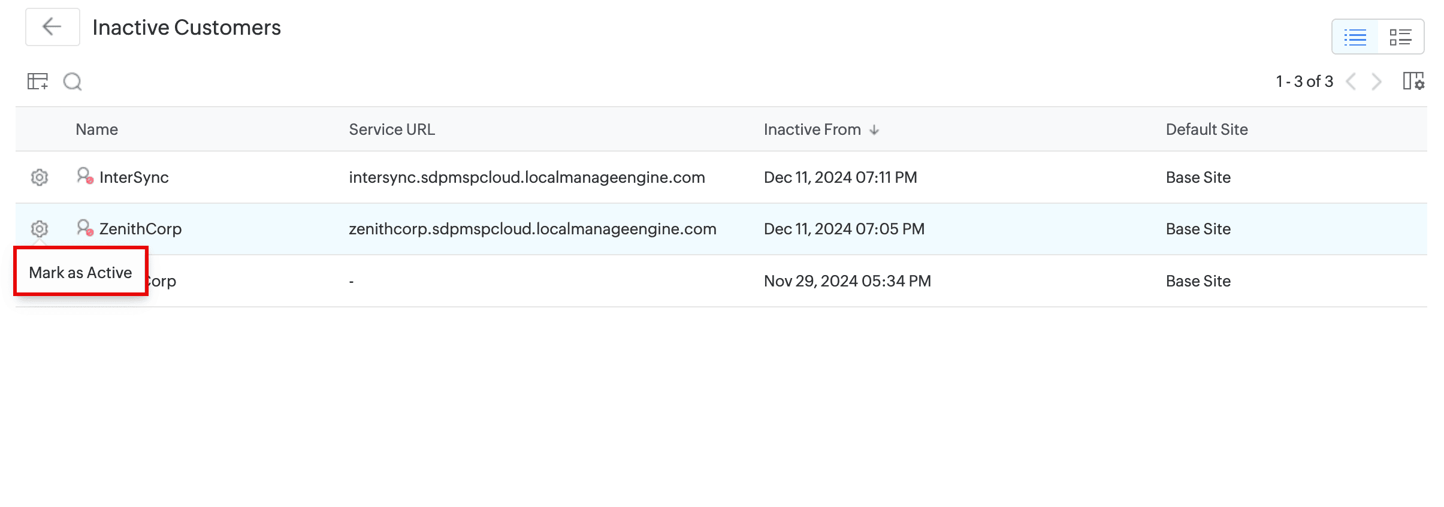Click the intersync service URL cell
Viewport: 1444px width, 507px height.
click(x=527, y=177)
